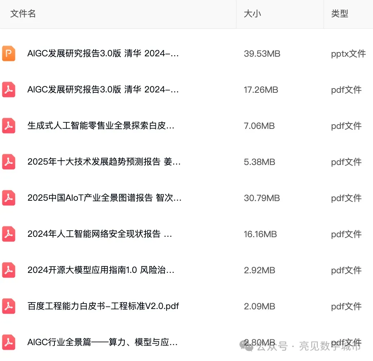Click the 39.53MB size value
373x361 pixels.
[x=262, y=53]
